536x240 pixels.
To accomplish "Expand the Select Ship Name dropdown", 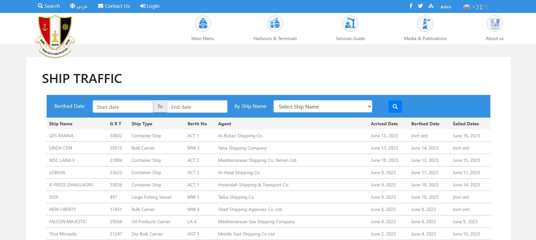I will pyautogui.click(x=323, y=107).
